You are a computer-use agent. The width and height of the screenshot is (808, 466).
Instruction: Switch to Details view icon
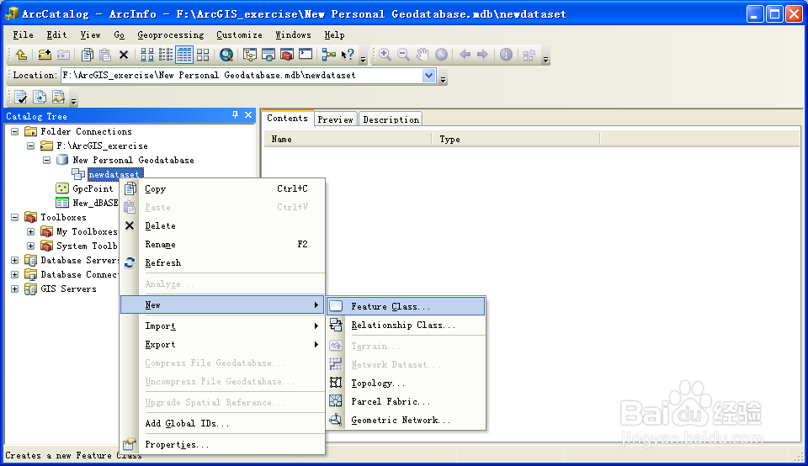tap(184, 55)
